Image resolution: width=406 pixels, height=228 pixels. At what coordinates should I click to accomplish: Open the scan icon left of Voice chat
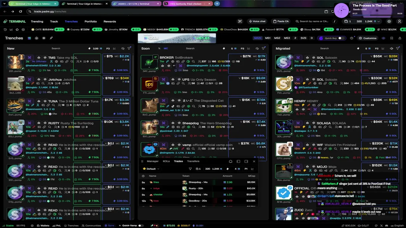click(x=240, y=22)
